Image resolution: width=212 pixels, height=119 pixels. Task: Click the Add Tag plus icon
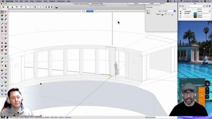(180, 6)
